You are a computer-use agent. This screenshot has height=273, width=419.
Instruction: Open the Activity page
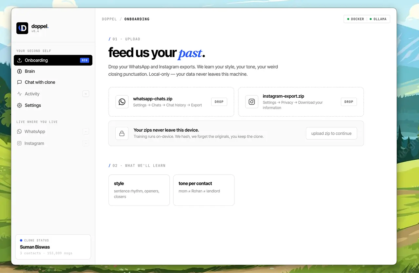[x=53, y=94]
